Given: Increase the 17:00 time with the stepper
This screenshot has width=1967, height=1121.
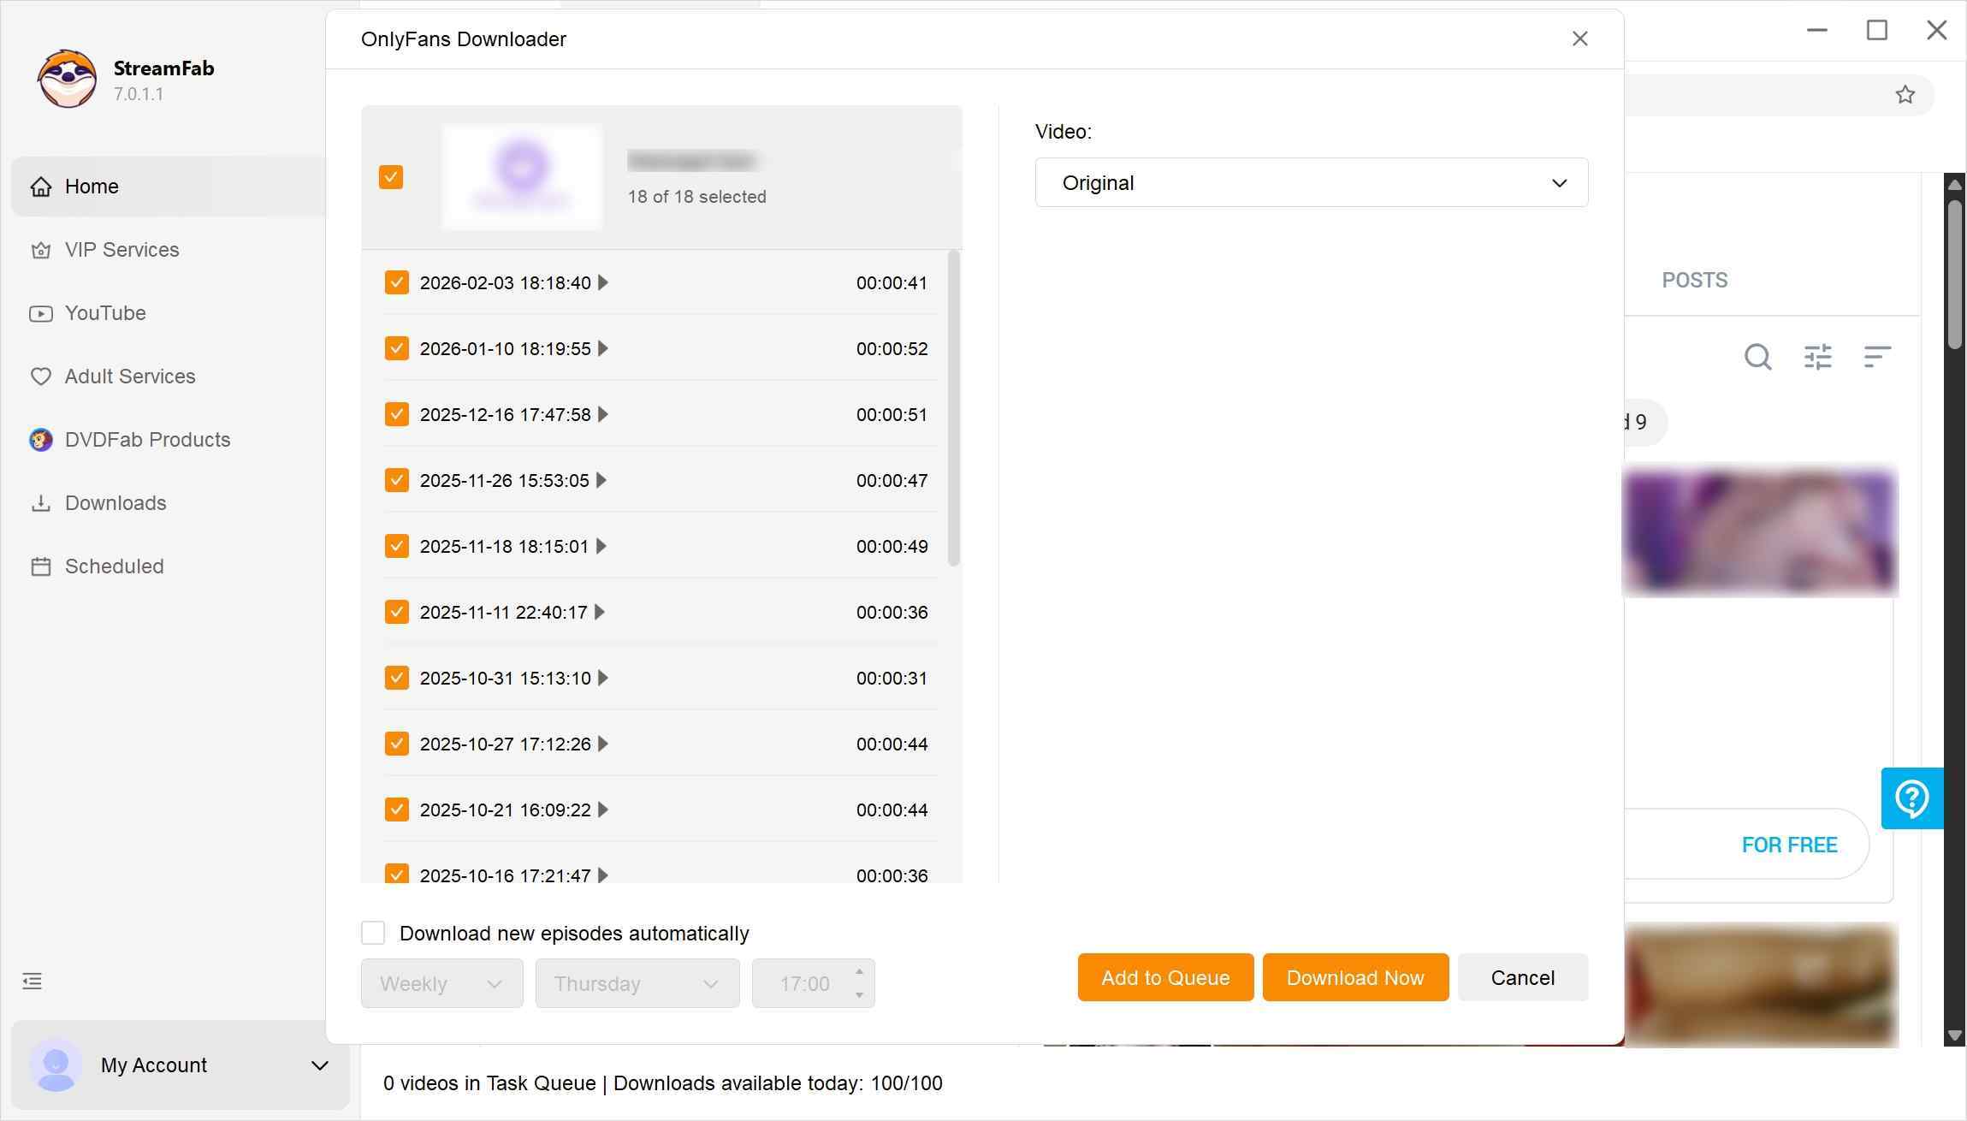Looking at the screenshot, I should [x=859, y=973].
